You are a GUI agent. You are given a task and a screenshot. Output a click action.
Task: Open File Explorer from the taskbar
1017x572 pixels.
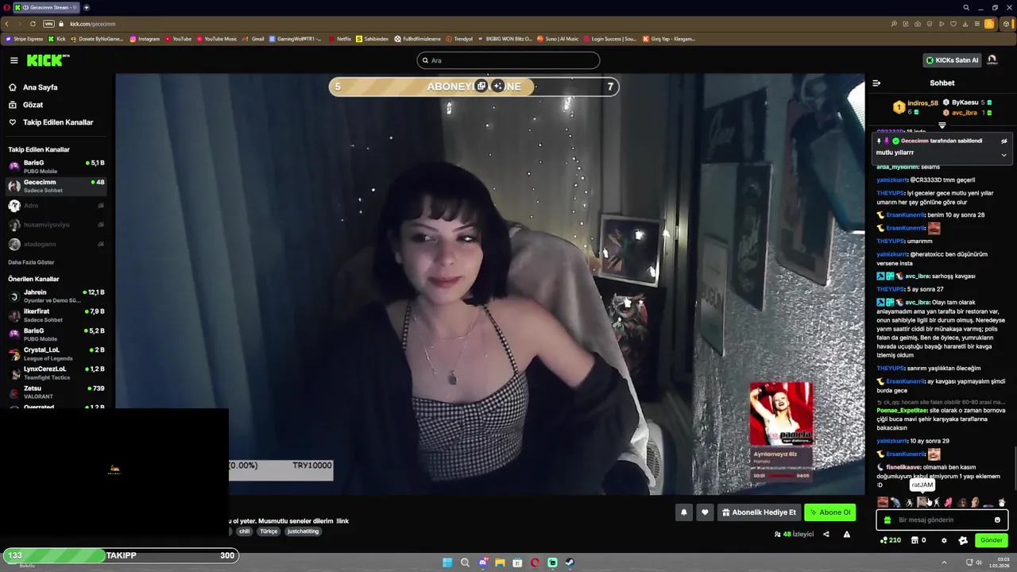500,562
